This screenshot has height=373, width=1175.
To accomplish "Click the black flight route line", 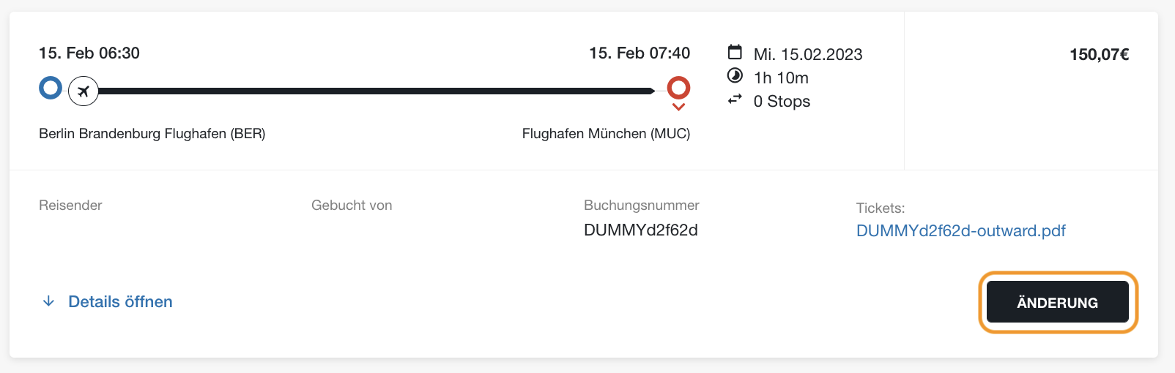I will point(377,91).
